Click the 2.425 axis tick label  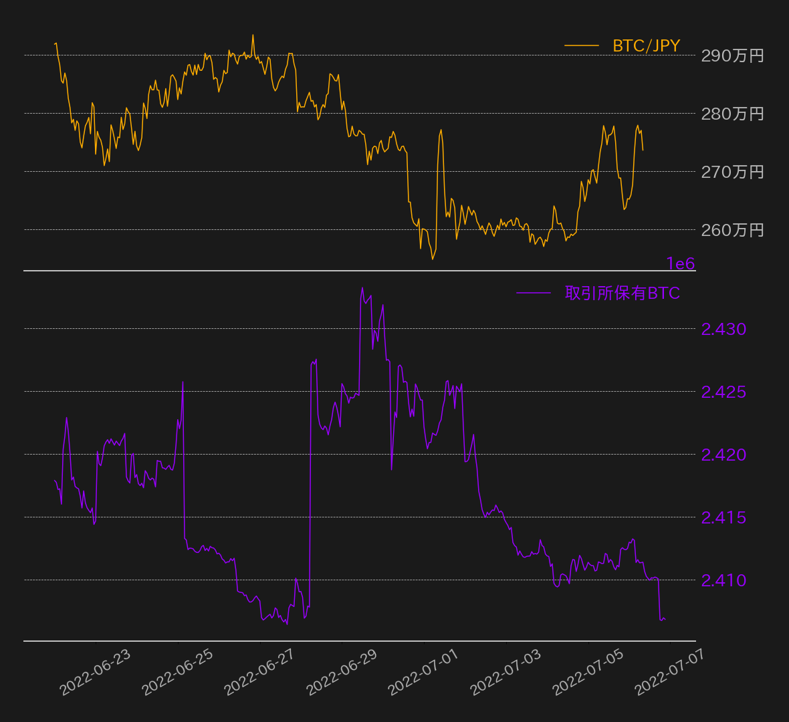(x=723, y=392)
